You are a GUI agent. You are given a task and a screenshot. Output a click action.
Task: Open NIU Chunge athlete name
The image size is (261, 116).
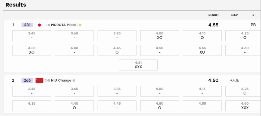[x=61, y=80]
